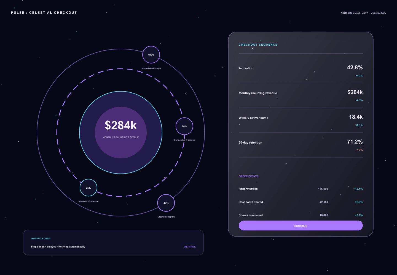Click the +12.4% report viewed change
The image size is (397, 275).
point(358,189)
